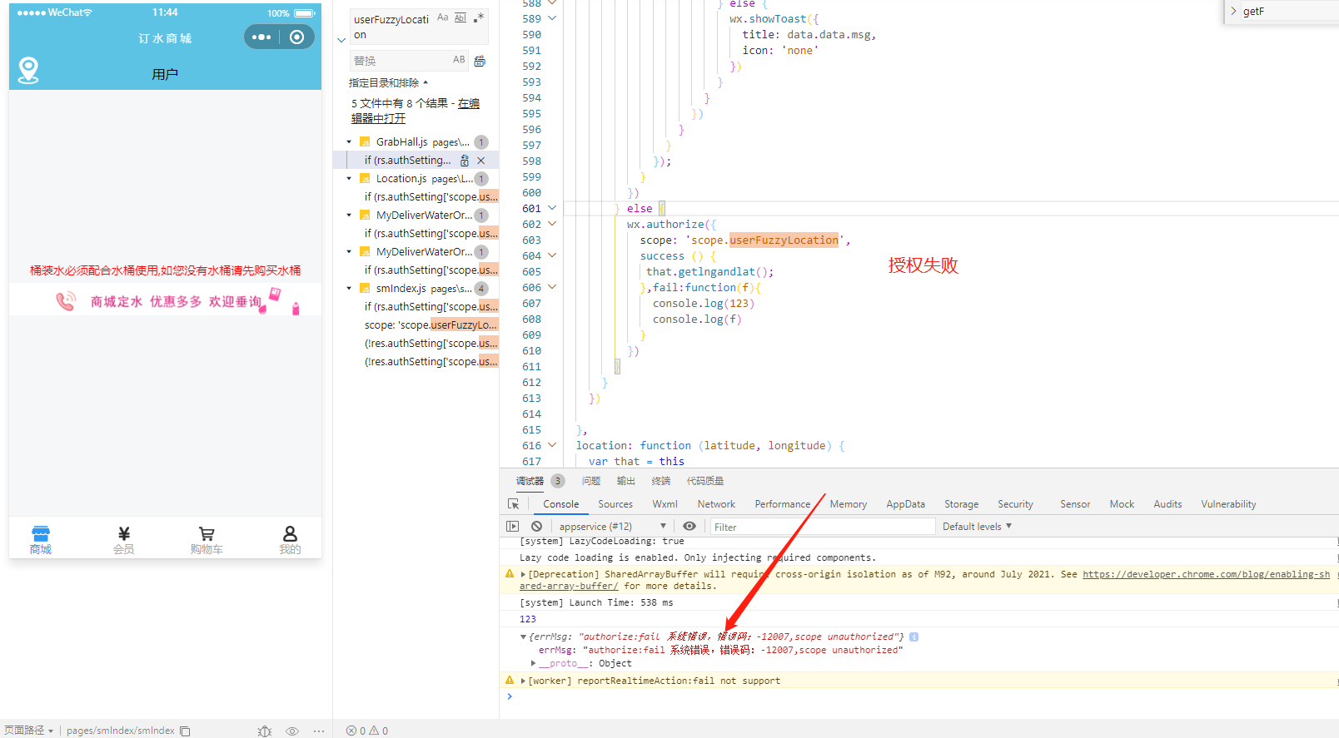1339x738 pixels.
Task: Open the 终端 terminal panel tab
Action: tap(661, 481)
